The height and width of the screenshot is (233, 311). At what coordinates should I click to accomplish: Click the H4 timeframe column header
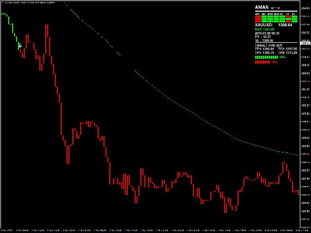[289, 14]
